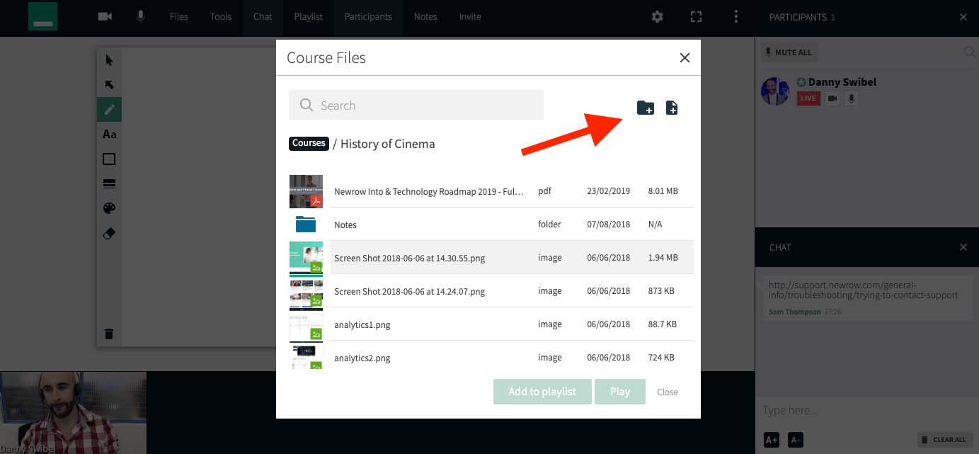The image size is (979, 454).
Task: Increase chat font size with A+
Action: (x=771, y=440)
